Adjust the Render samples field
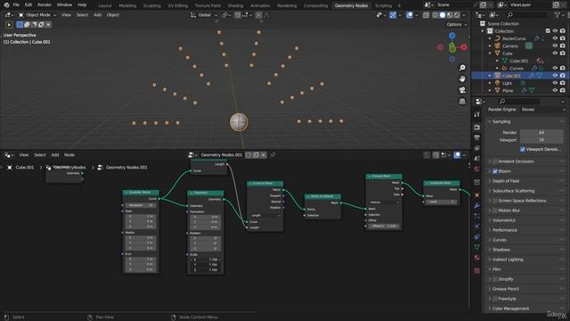Image resolution: width=570 pixels, height=321 pixels. coord(541,133)
